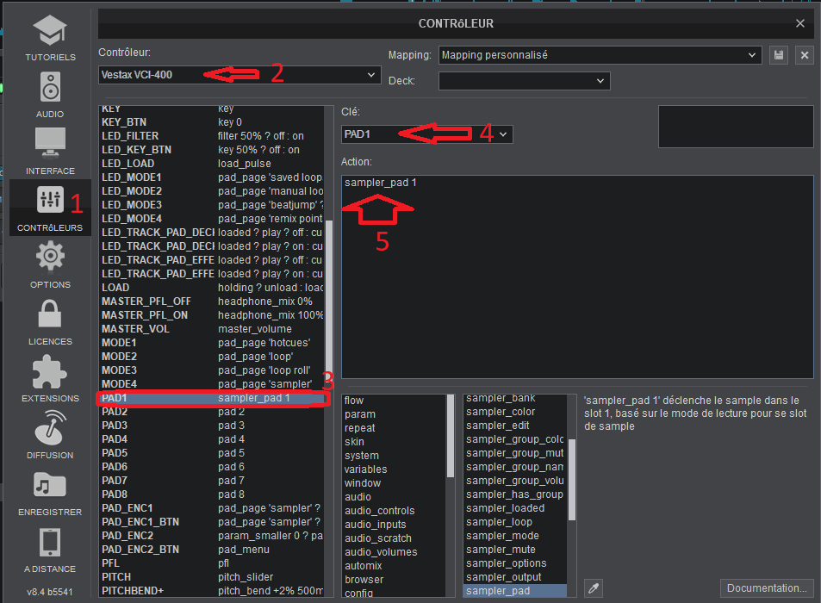
Task: Open the Licences padlock icon
Action: (x=50, y=315)
